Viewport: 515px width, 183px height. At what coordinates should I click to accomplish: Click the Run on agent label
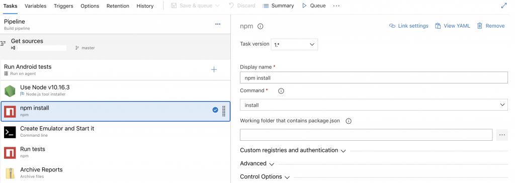(23, 73)
